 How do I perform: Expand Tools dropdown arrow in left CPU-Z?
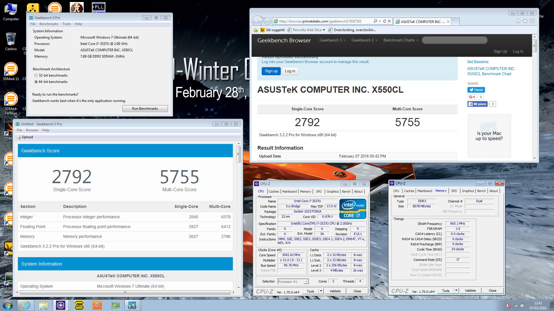coord(321,291)
